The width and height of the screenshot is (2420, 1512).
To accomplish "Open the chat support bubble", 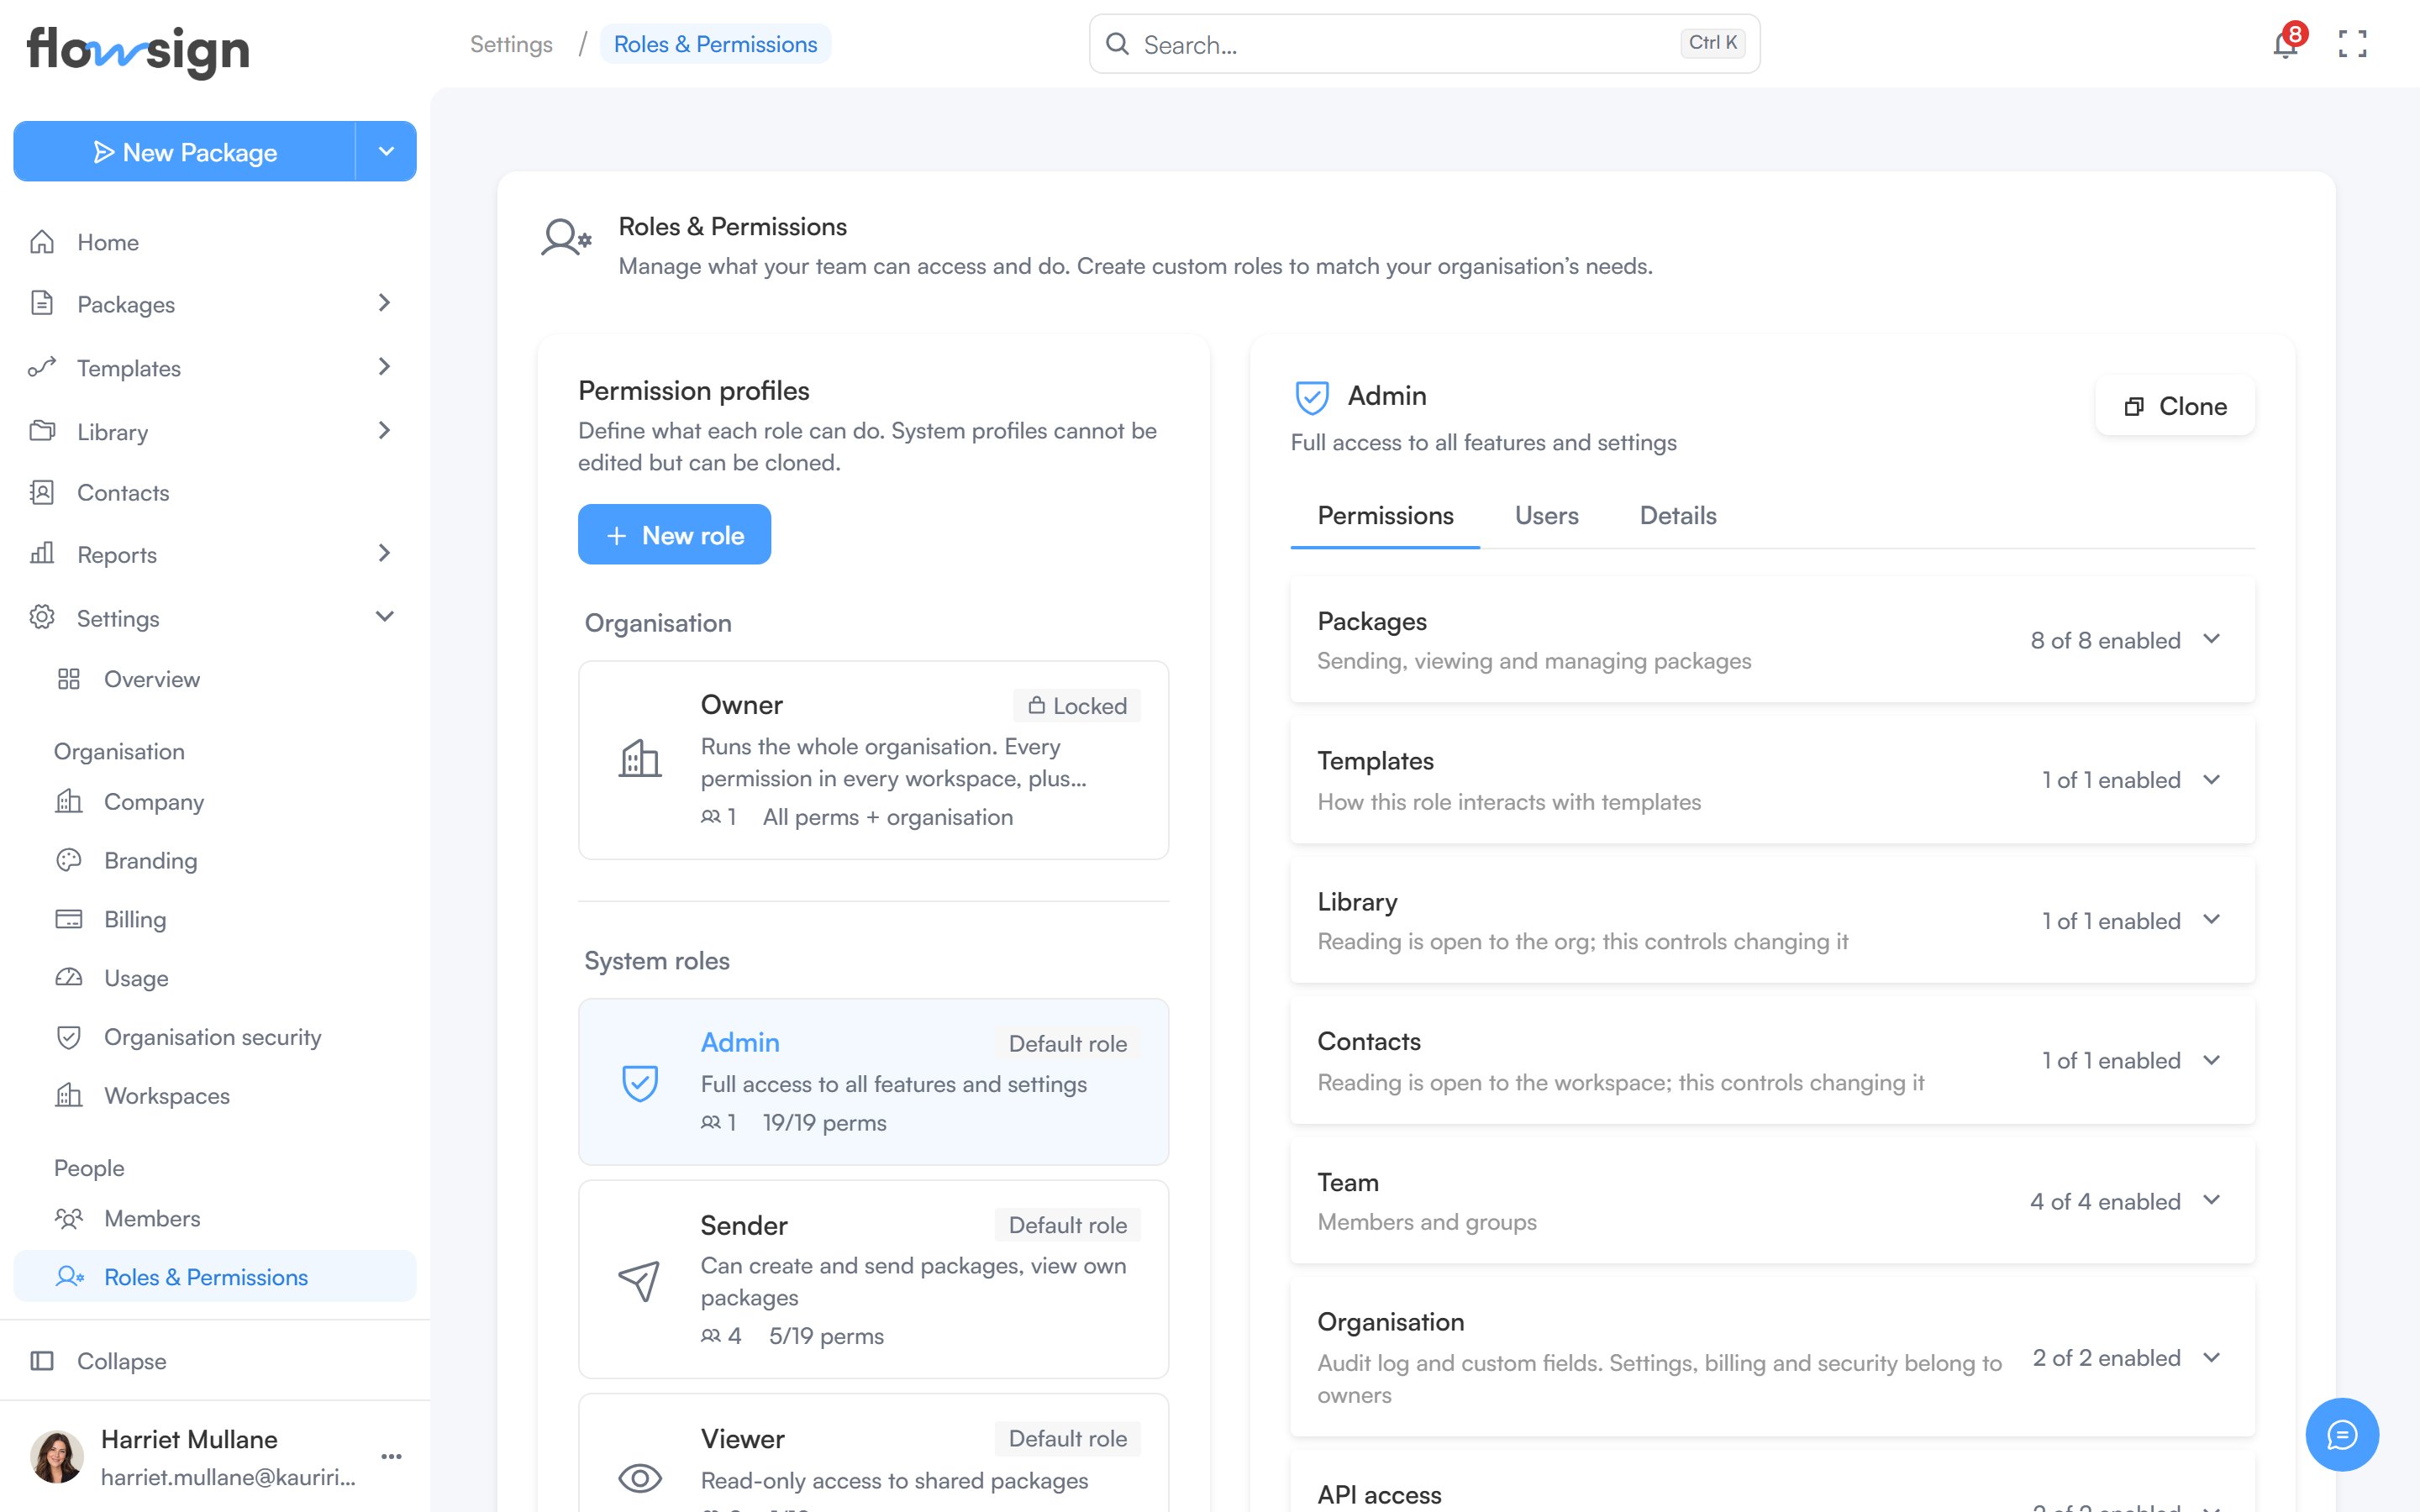I will tap(2342, 1434).
